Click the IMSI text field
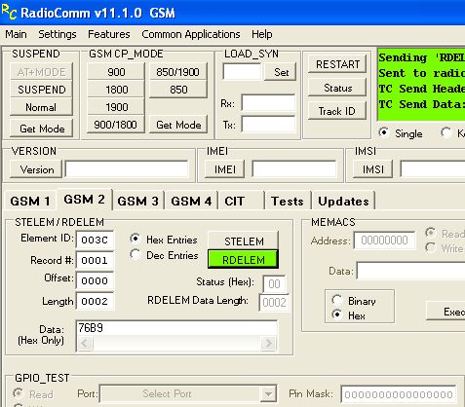This screenshot has height=407, width=465. (x=433, y=169)
